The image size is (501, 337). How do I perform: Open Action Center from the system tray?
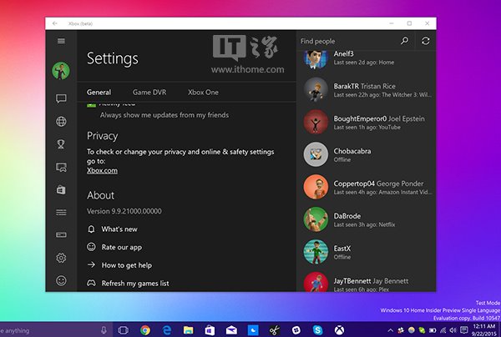pos(464,330)
